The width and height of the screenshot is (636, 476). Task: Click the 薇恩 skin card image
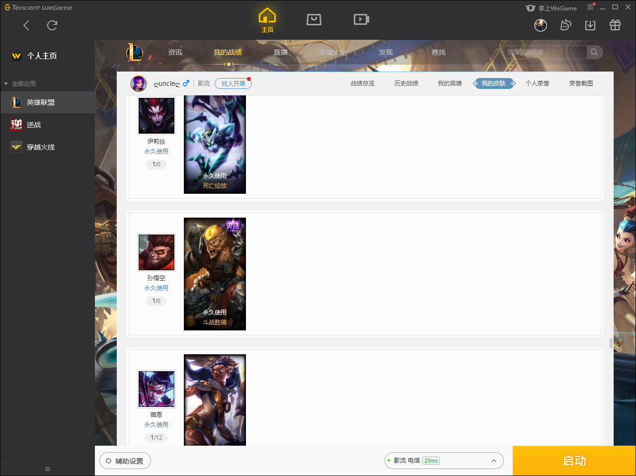pyautogui.click(x=215, y=400)
